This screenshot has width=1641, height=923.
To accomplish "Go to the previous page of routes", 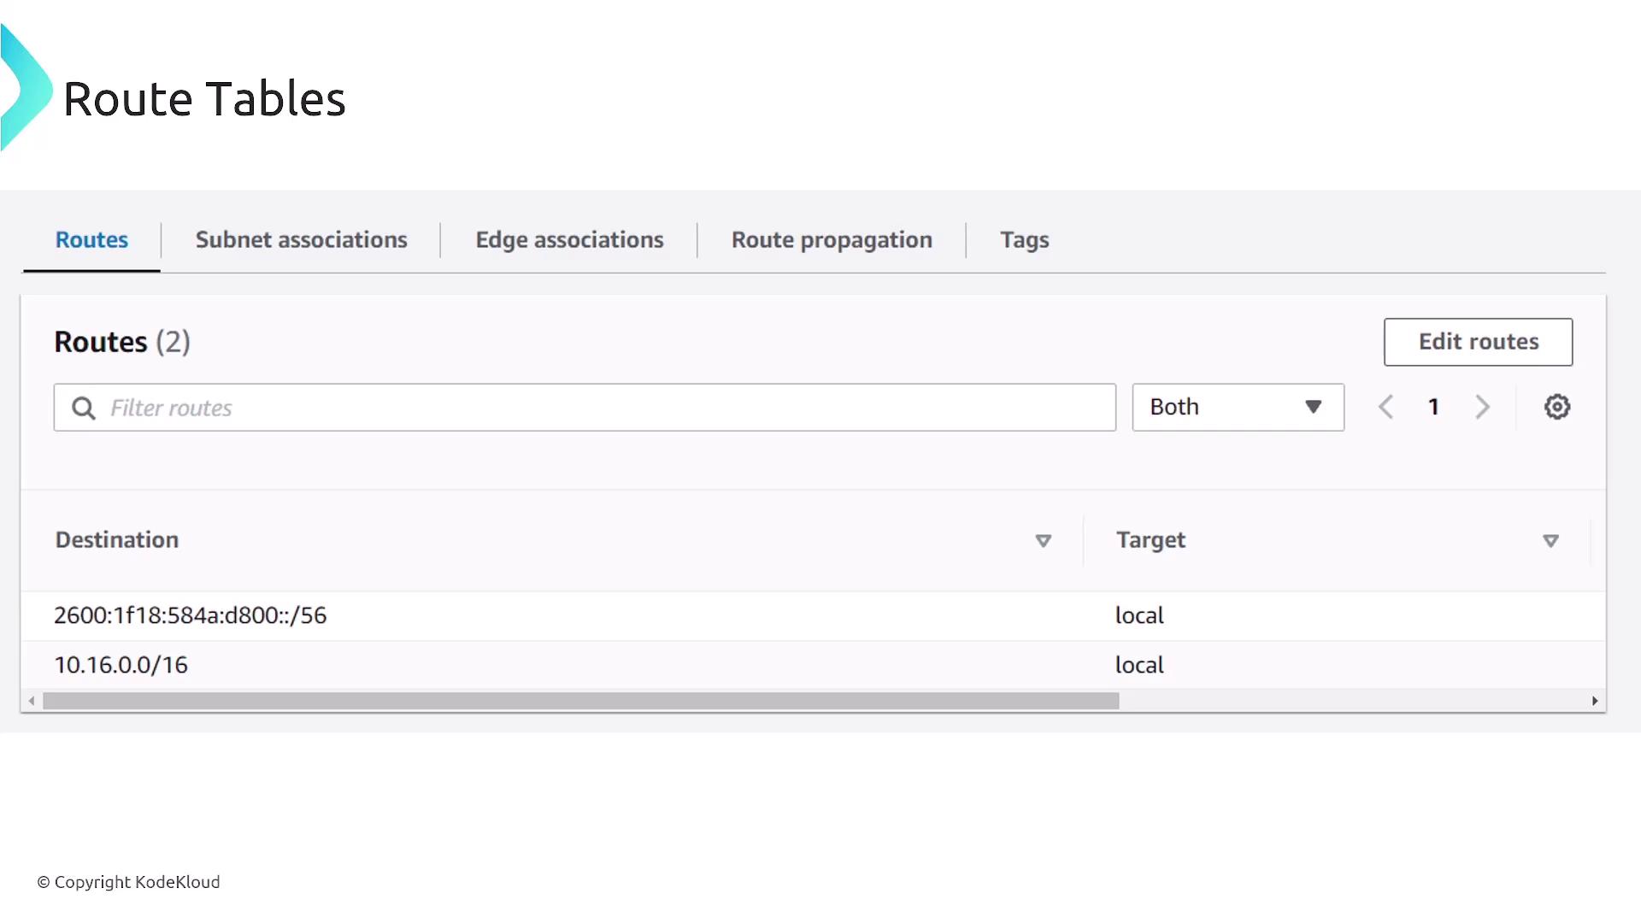I will tap(1386, 407).
